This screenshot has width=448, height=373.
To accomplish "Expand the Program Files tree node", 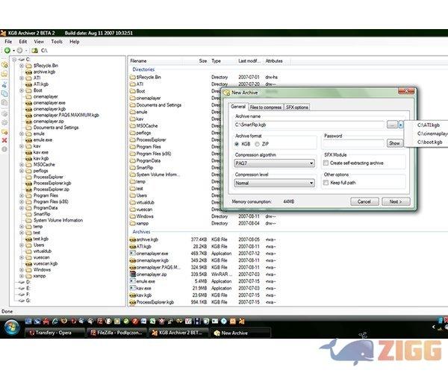I will (x=22, y=195).
